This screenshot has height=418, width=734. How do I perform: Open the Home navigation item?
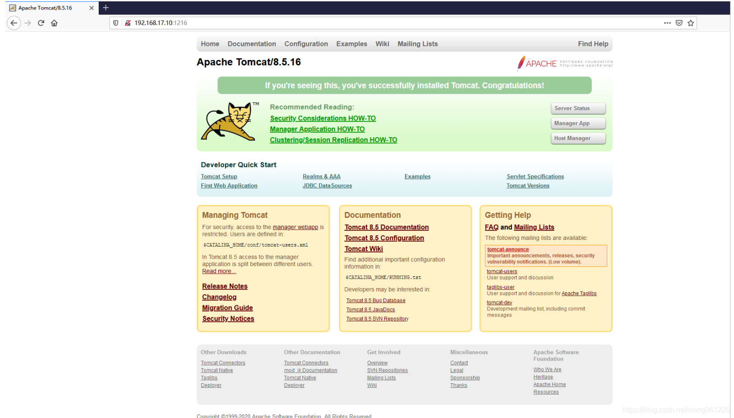click(210, 44)
